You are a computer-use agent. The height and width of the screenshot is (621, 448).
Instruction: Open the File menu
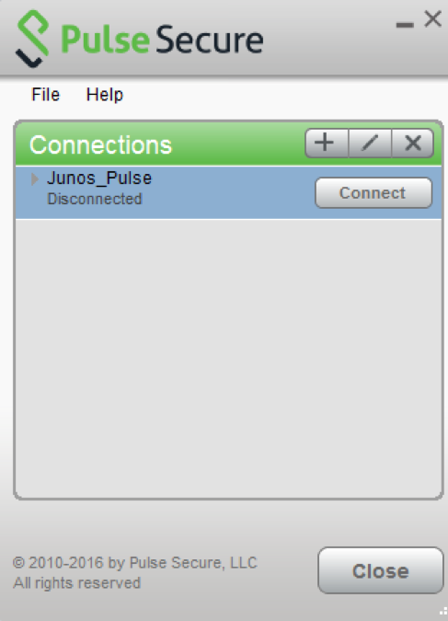coord(46,95)
